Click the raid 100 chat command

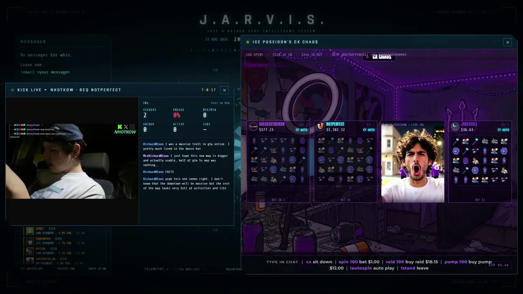pos(395,262)
